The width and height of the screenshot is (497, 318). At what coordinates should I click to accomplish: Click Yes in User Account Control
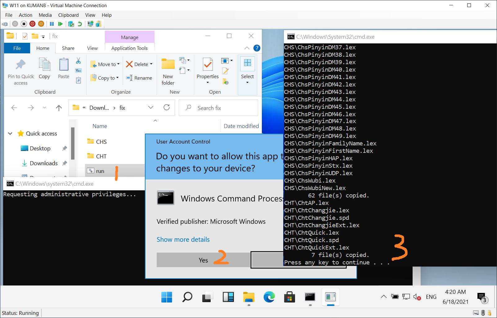204,260
